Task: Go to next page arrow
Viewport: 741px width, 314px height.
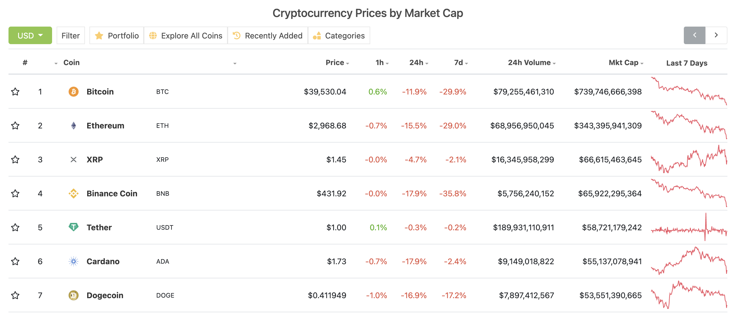Action: point(716,35)
